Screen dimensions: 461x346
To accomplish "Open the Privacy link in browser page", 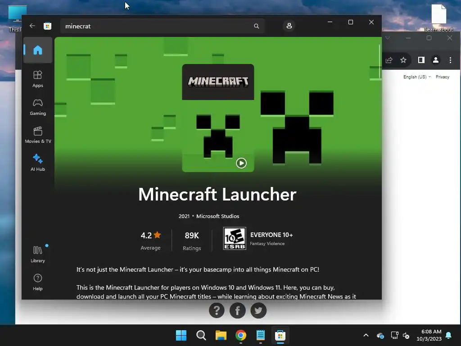I will click(442, 77).
